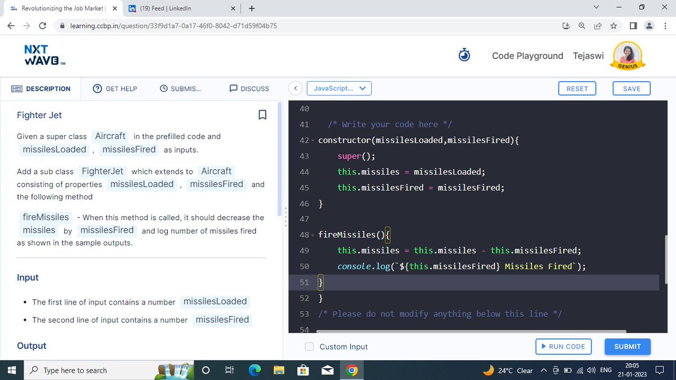Open Cortana circle icon on taskbar
The width and height of the screenshot is (676, 380).
(x=206, y=370)
